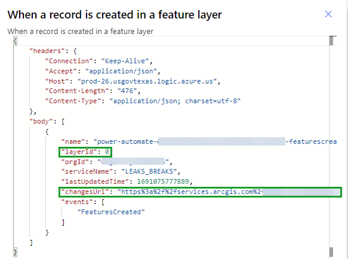348x259 pixels.
Task: Select the "layerId": 0 highlighted line
Action: click(x=85, y=152)
